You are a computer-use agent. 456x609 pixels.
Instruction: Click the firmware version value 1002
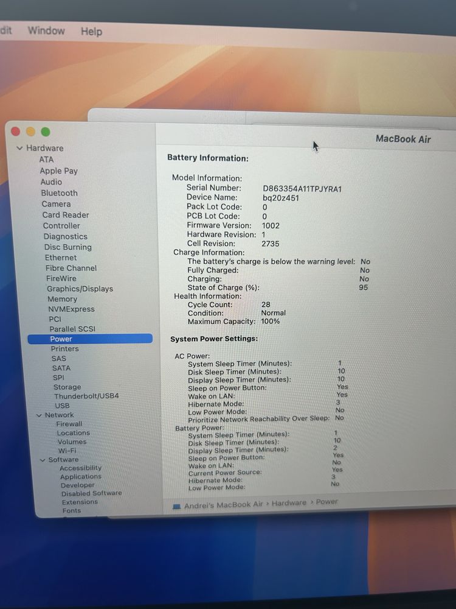271,226
